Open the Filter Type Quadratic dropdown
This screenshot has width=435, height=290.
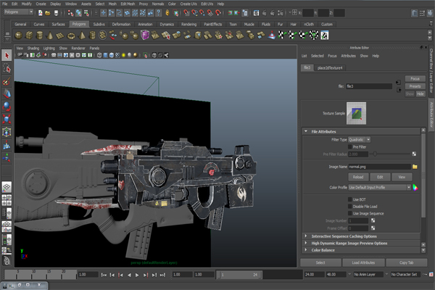(x=360, y=140)
